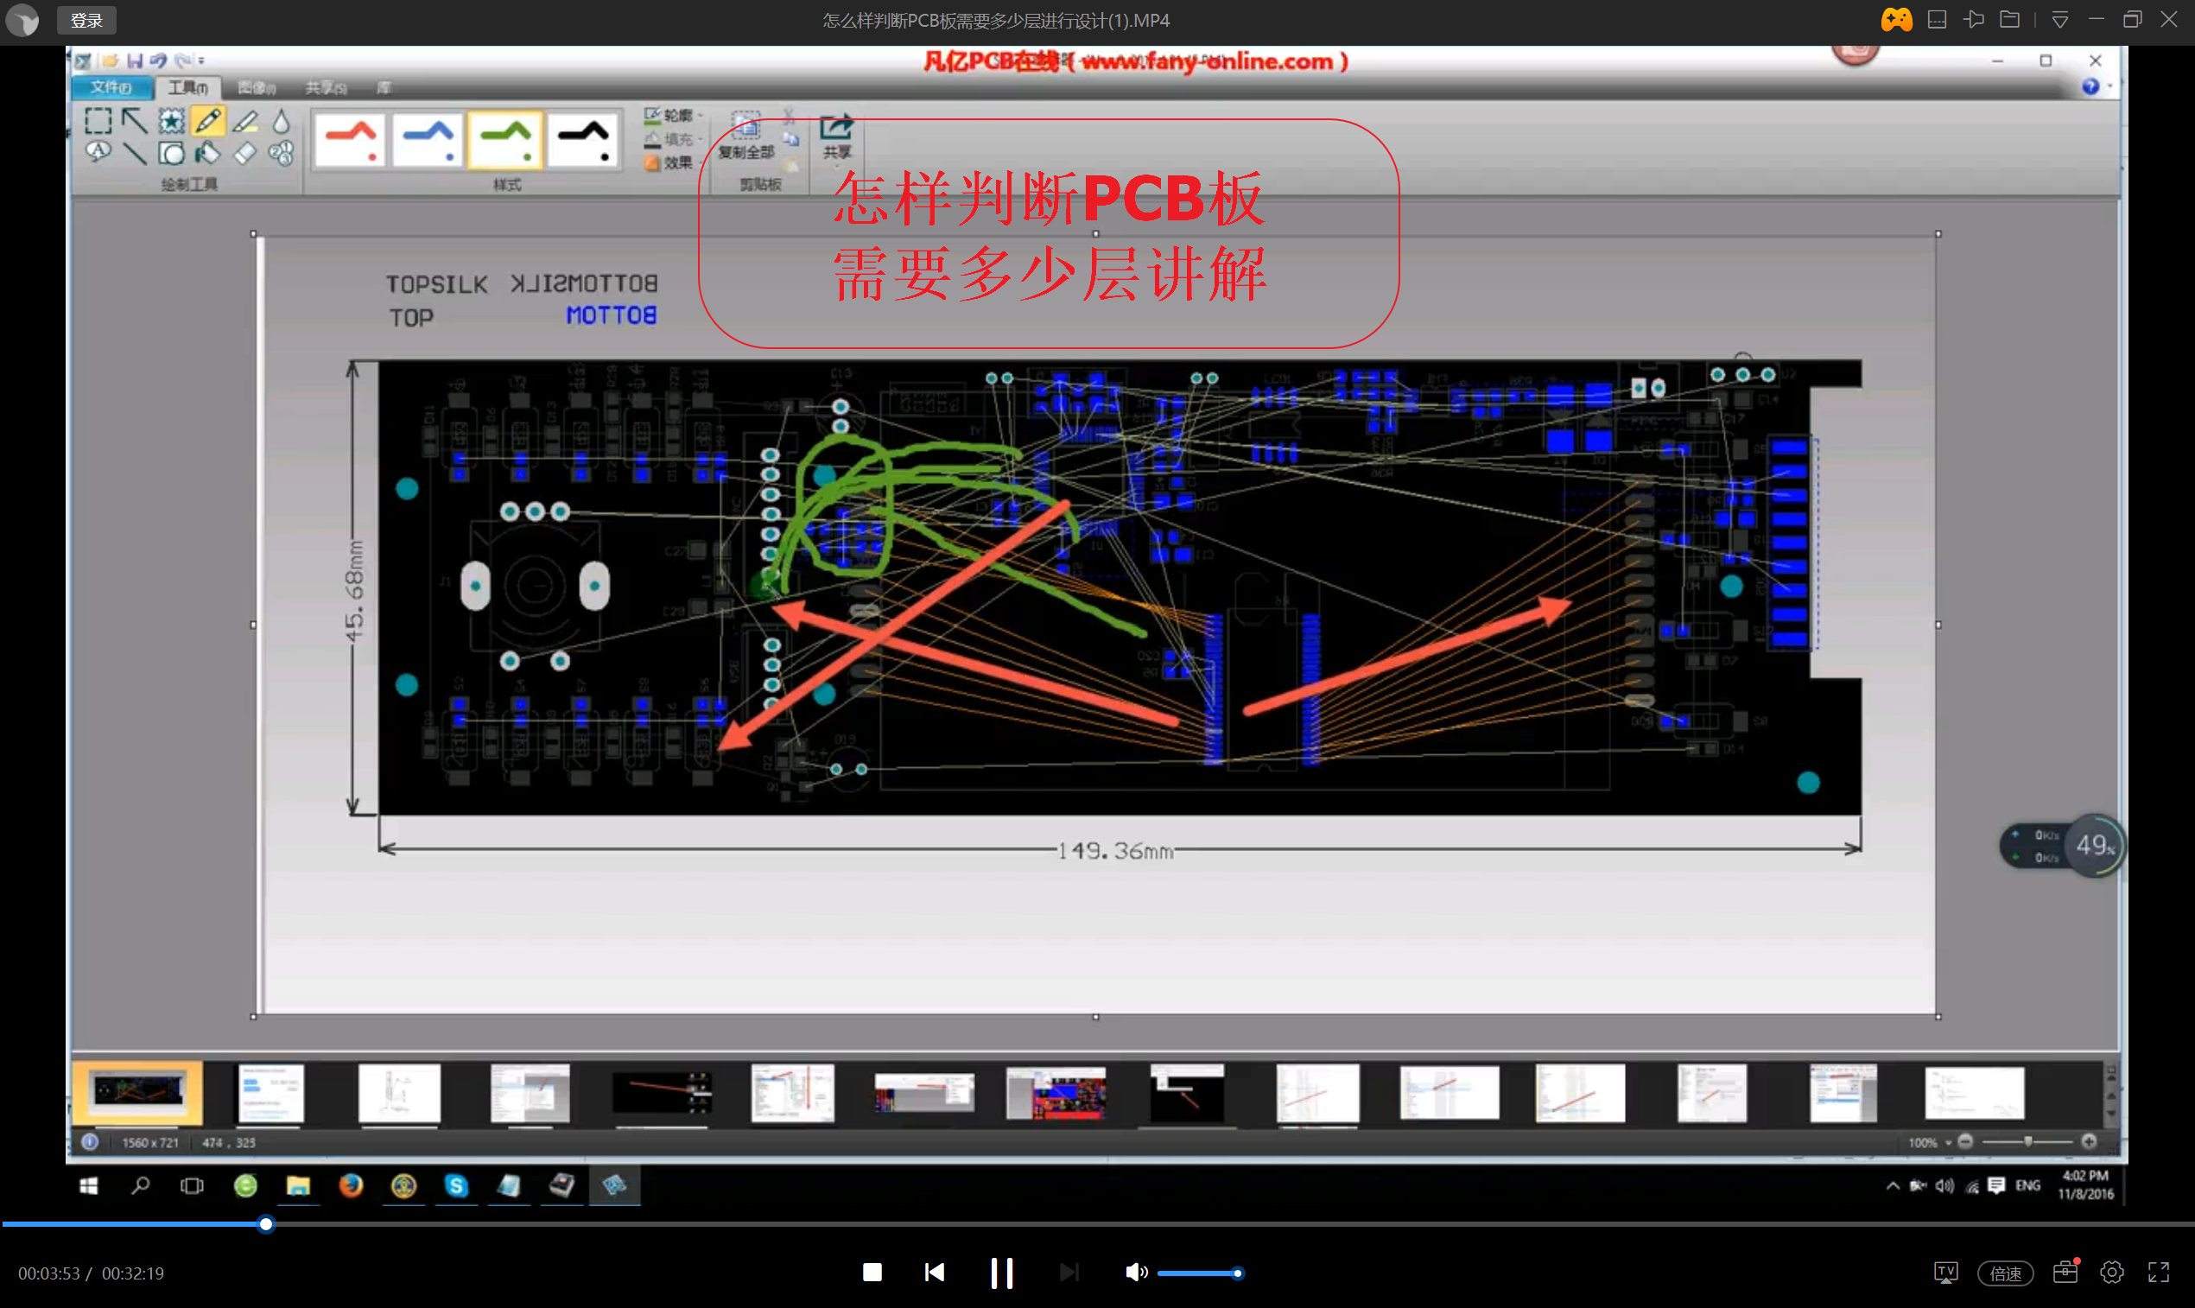Jump to previous video track
The height and width of the screenshot is (1308, 2195).
coord(935,1273)
